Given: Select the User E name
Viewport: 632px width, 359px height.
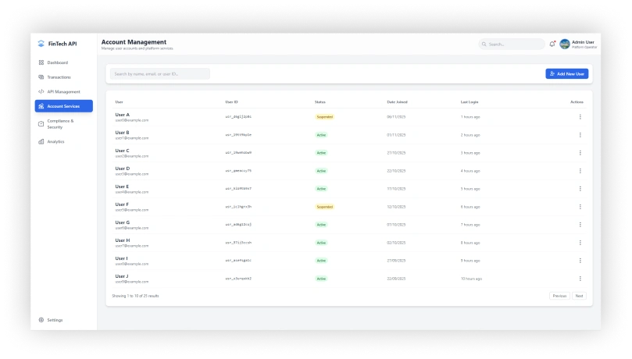Looking at the screenshot, I should click(x=122, y=187).
